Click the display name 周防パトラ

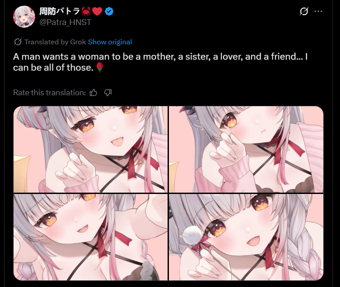tap(60, 11)
